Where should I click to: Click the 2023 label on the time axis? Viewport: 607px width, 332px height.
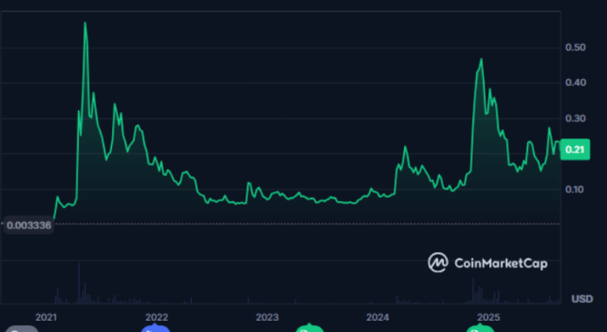pyautogui.click(x=267, y=317)
